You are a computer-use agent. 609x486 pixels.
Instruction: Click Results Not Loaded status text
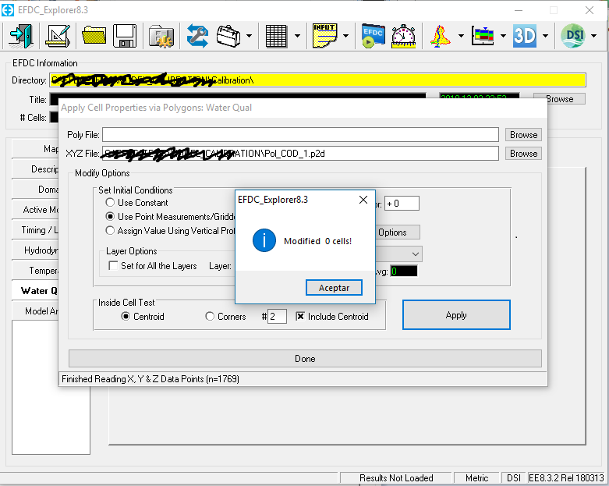point(396,478)
